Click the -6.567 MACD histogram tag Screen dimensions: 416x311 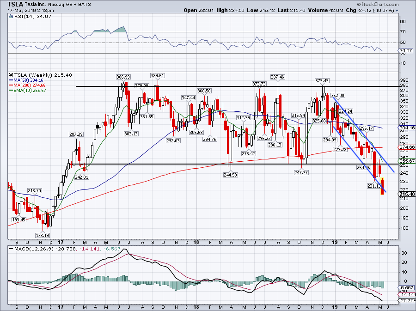tap(406, 287)
